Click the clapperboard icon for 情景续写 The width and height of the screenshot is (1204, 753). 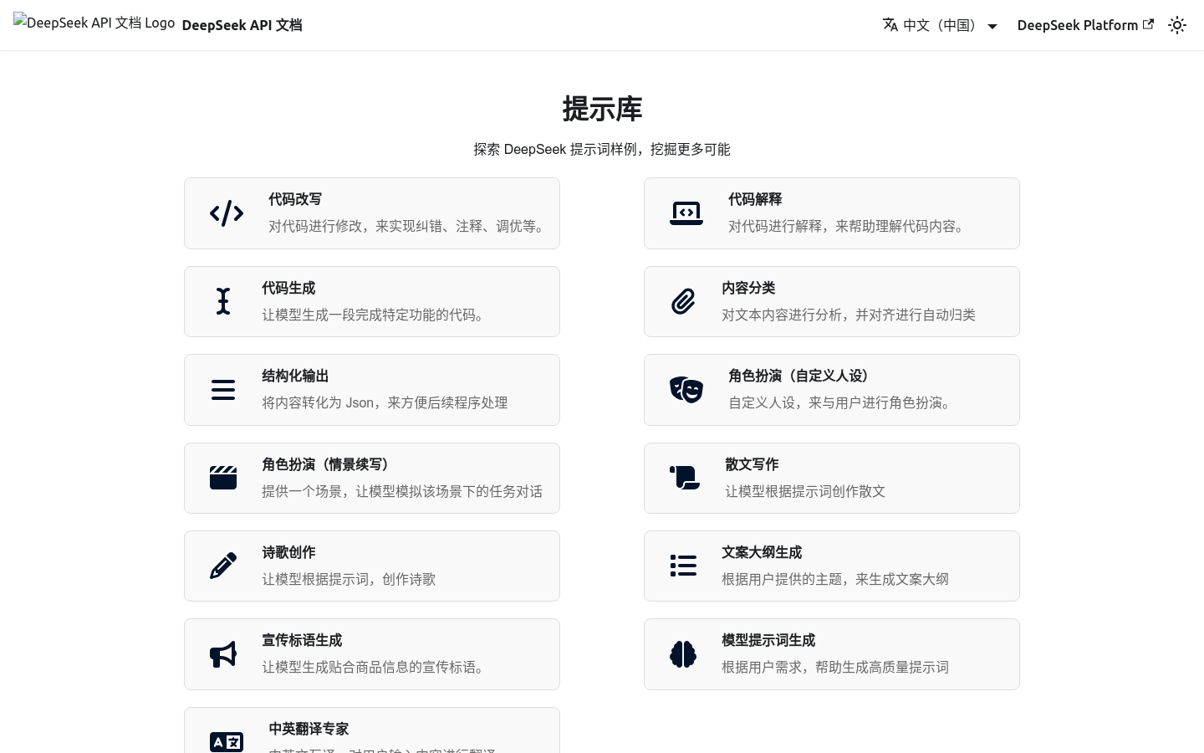223,478
